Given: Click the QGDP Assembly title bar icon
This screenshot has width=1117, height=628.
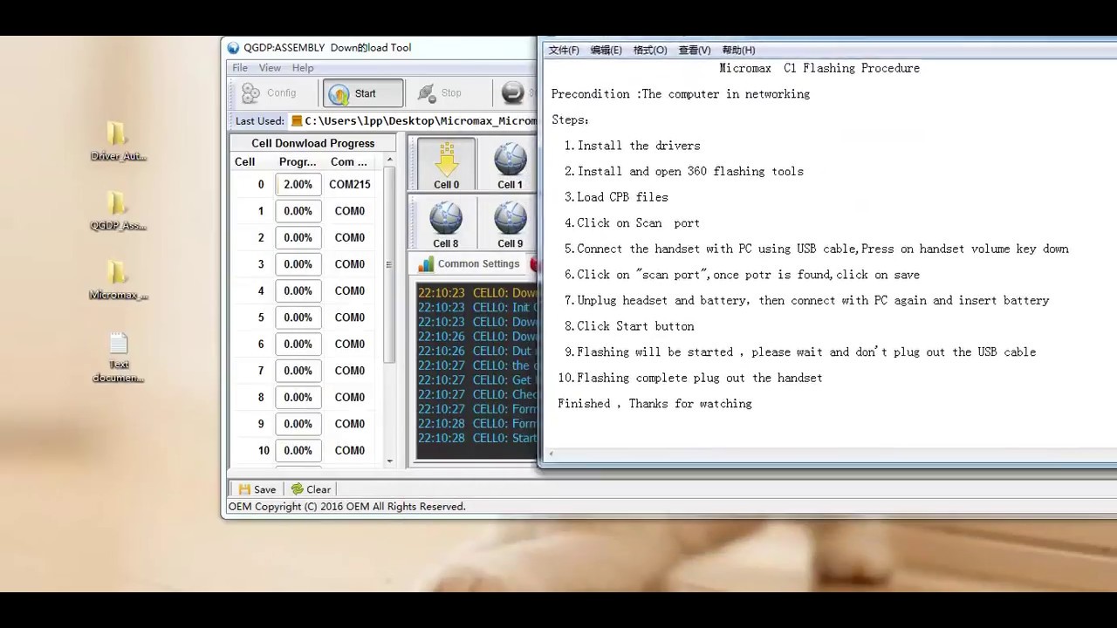Looking at the screenshot, I should click(x=233, y=48).
